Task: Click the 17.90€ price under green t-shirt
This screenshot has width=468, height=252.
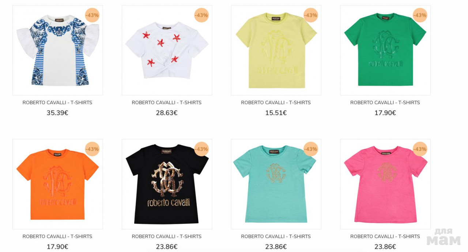Action: pos(385,113)
